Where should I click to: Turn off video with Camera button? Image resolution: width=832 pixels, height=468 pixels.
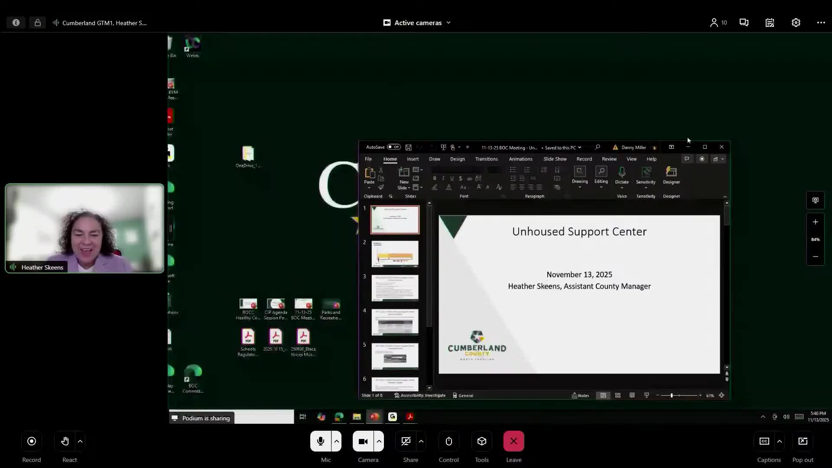(x=363, y=441)
